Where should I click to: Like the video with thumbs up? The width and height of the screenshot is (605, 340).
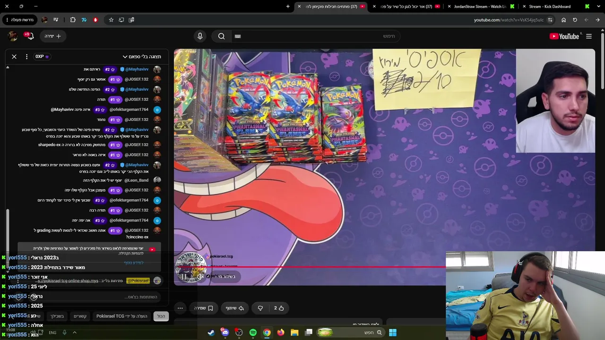(x=279, y=308)
